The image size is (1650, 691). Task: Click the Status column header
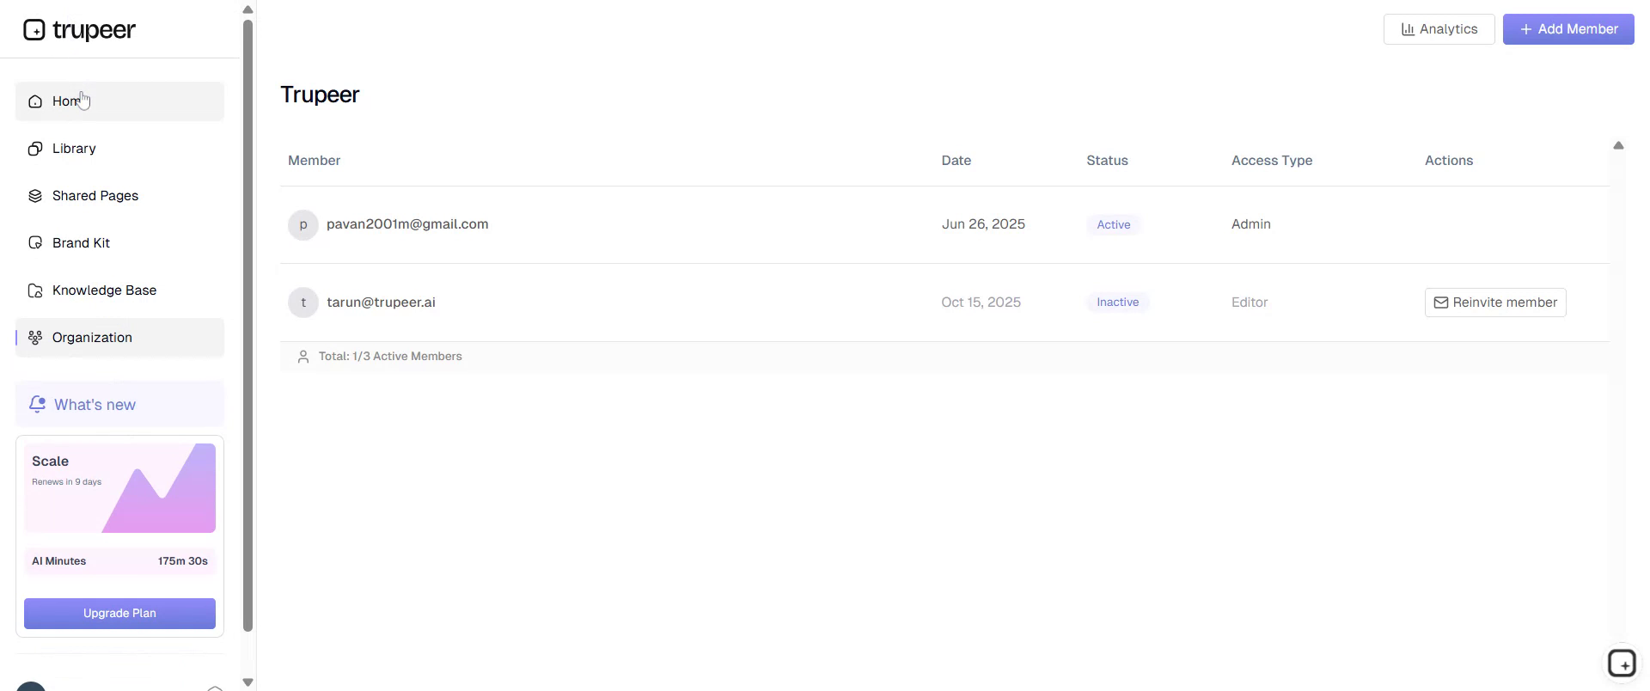tap(1107, 161)
